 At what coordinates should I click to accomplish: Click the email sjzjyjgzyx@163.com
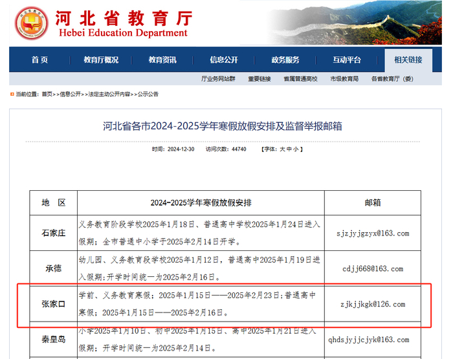pyautogui.click(x=373, y=234)
